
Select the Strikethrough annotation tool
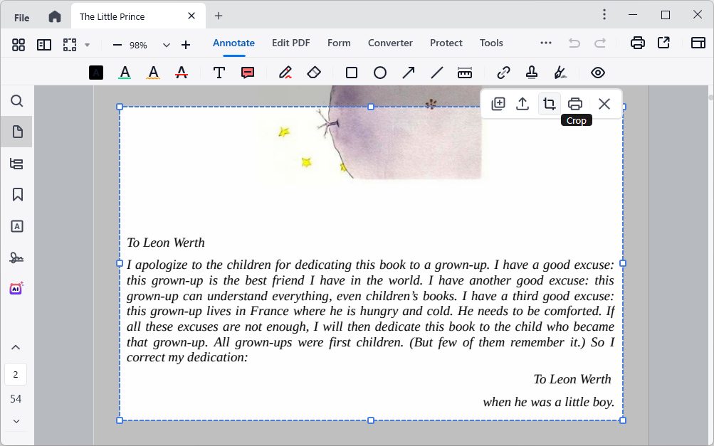pyautogui.click(x=182, y=72)
